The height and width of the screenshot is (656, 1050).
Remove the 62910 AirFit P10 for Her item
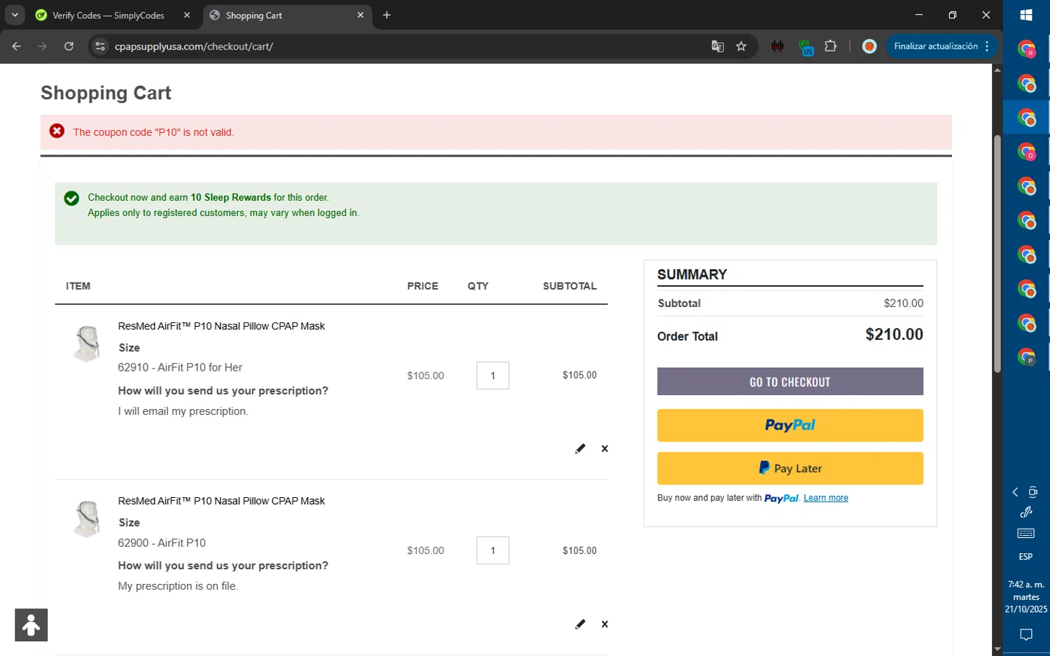[605, 448]
